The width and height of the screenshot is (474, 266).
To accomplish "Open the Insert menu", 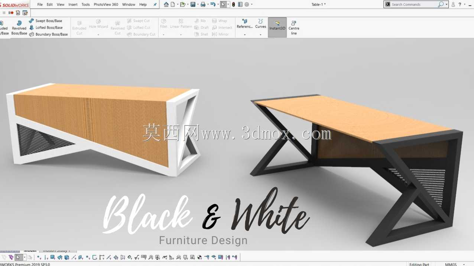I will tap(73, 4).
